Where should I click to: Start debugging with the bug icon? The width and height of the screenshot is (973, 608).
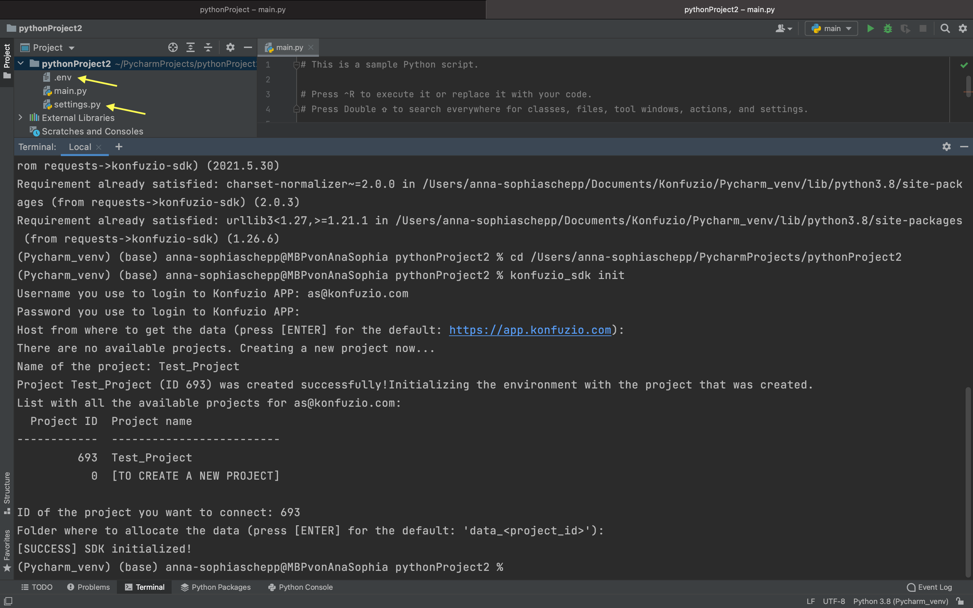coord(888,29)
